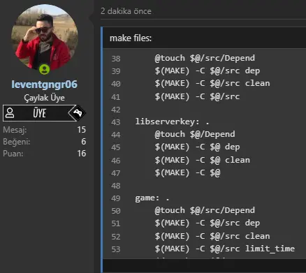Click line number 43 in code
Viewport: 306px width, 273px height.
coord(116,122)
